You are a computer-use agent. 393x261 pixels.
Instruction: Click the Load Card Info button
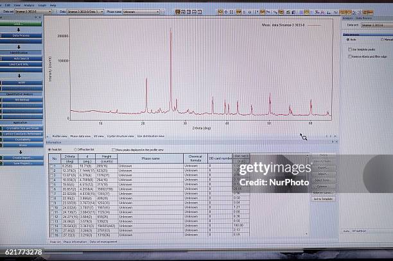click(x=21, y=64)
